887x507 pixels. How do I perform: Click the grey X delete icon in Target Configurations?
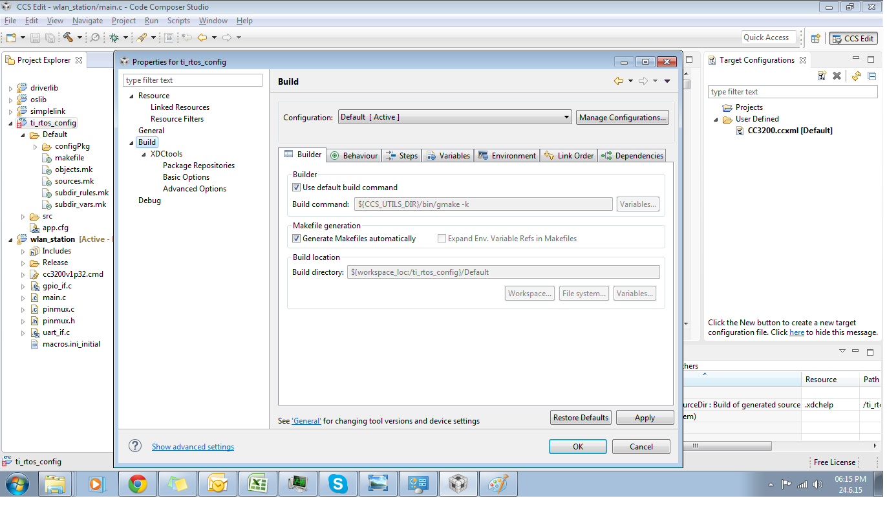837,76
